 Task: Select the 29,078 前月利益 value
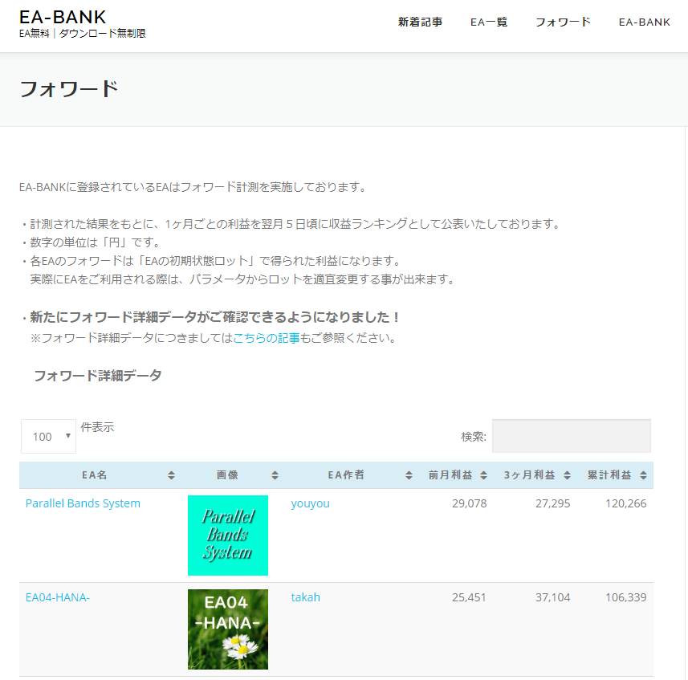point(469,503)
